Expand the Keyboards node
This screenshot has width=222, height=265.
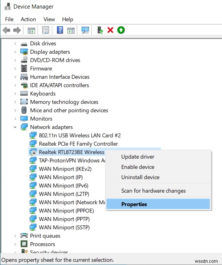tap(15, 94)
